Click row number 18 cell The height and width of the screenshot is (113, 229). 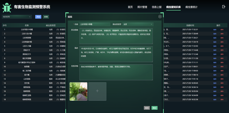(x=5, y=100)
